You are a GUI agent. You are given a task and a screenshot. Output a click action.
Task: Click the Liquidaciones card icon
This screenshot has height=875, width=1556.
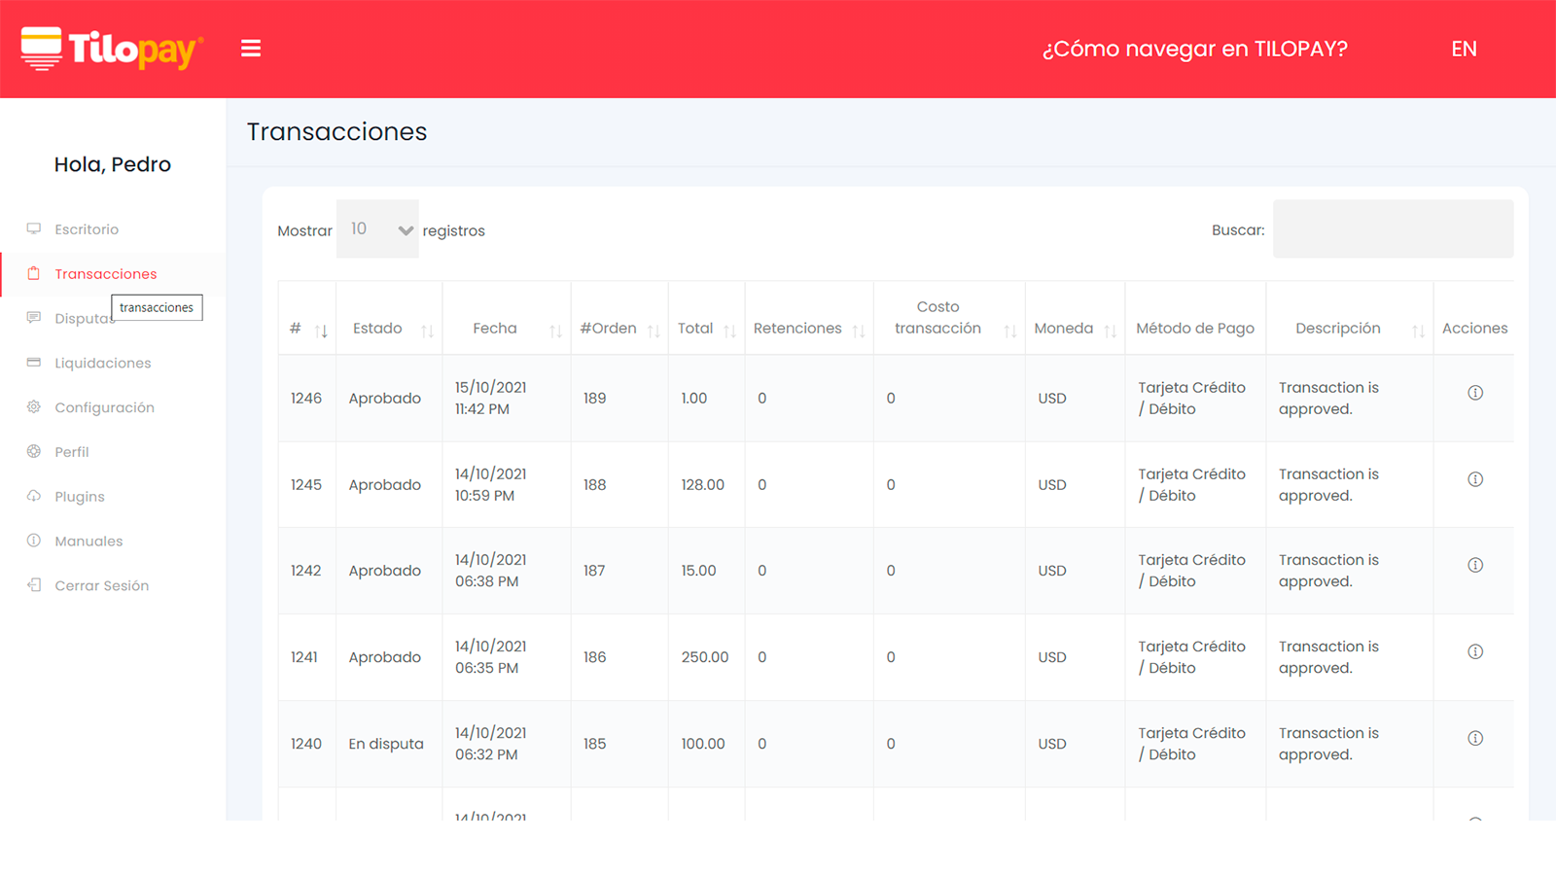click(34, 363)
